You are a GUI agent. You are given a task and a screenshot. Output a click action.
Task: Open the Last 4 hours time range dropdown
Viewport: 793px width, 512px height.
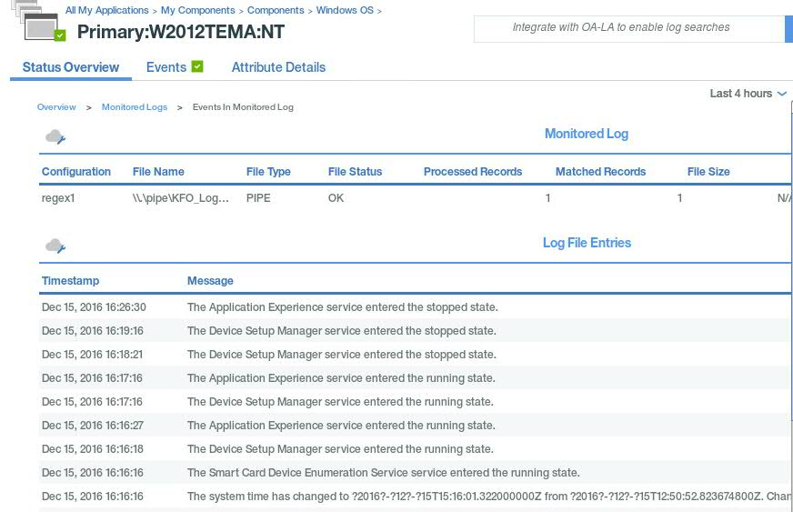[748, 94]
